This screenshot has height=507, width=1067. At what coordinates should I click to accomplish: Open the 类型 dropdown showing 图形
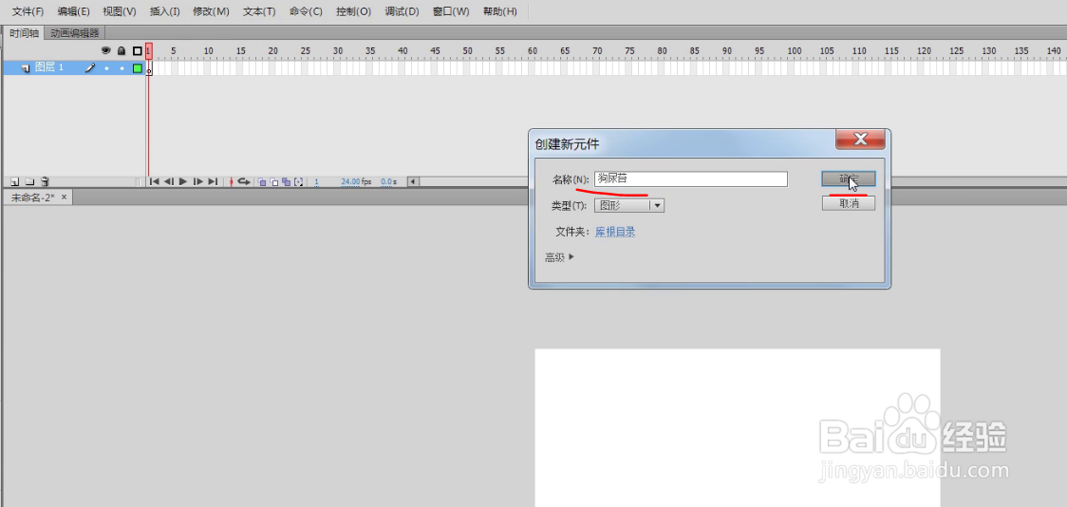629,205
